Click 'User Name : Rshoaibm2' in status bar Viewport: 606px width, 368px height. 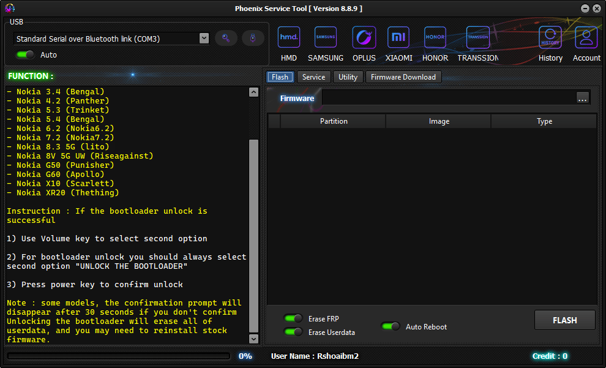pyautogui.click(x=315, y=356)
